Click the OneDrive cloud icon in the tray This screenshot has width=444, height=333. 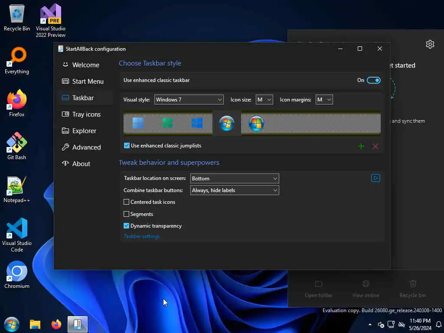(402, 324)
